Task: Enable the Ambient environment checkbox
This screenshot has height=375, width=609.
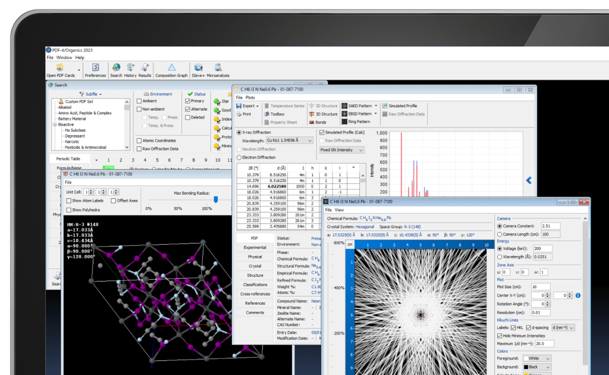Action: [139, 101]
